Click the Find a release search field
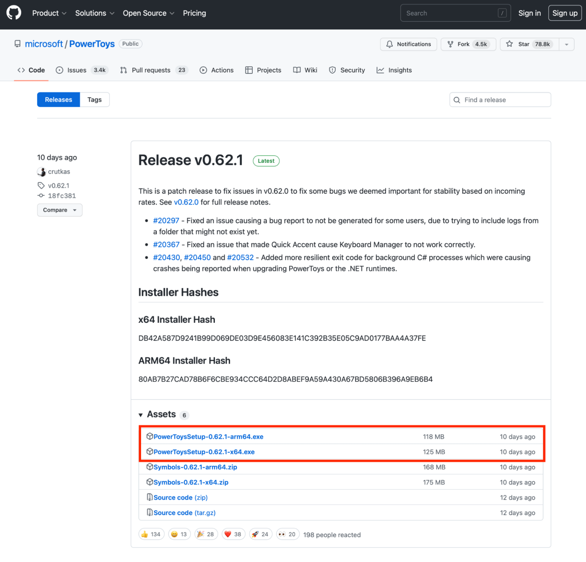 point(500,100)
